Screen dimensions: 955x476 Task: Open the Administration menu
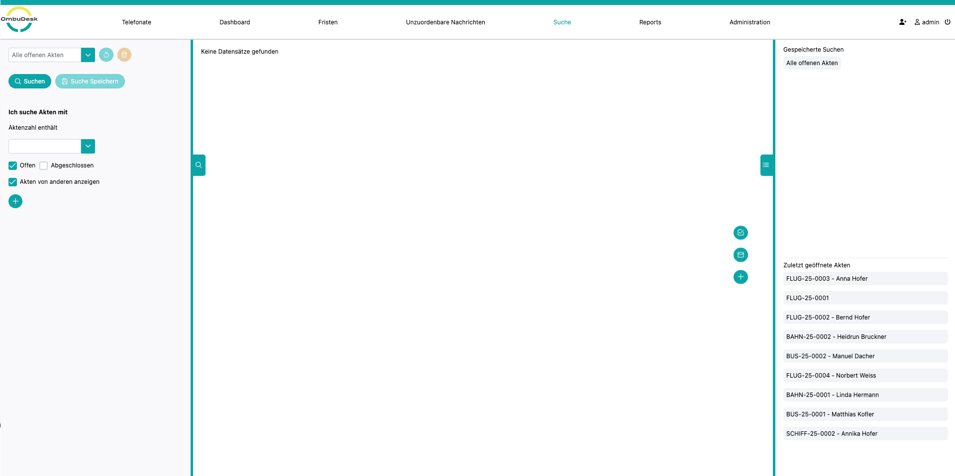click(x=750, y=22)
